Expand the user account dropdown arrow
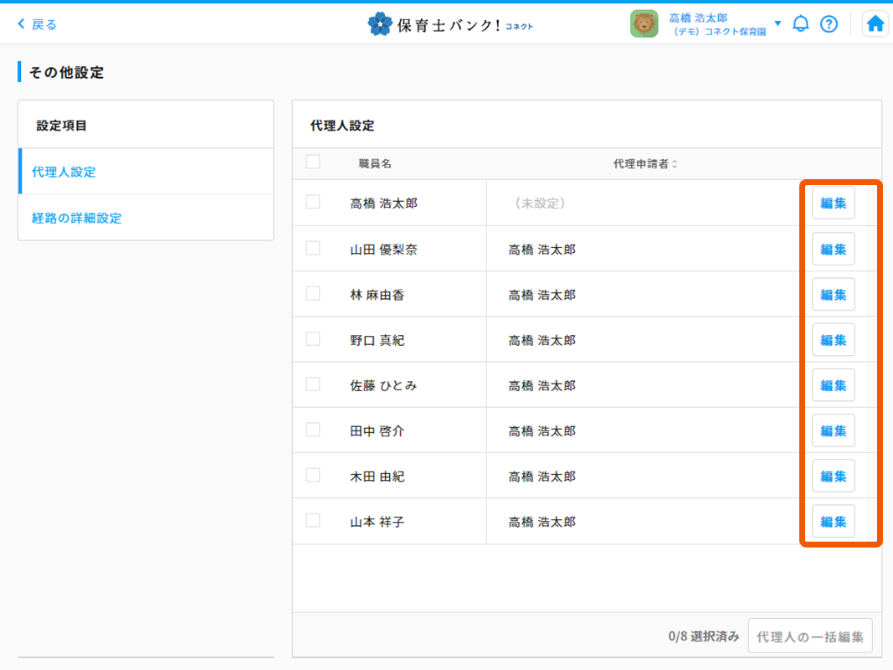This screenshot has height=670, width=893. pyautogui.click(x=778, y=23)
